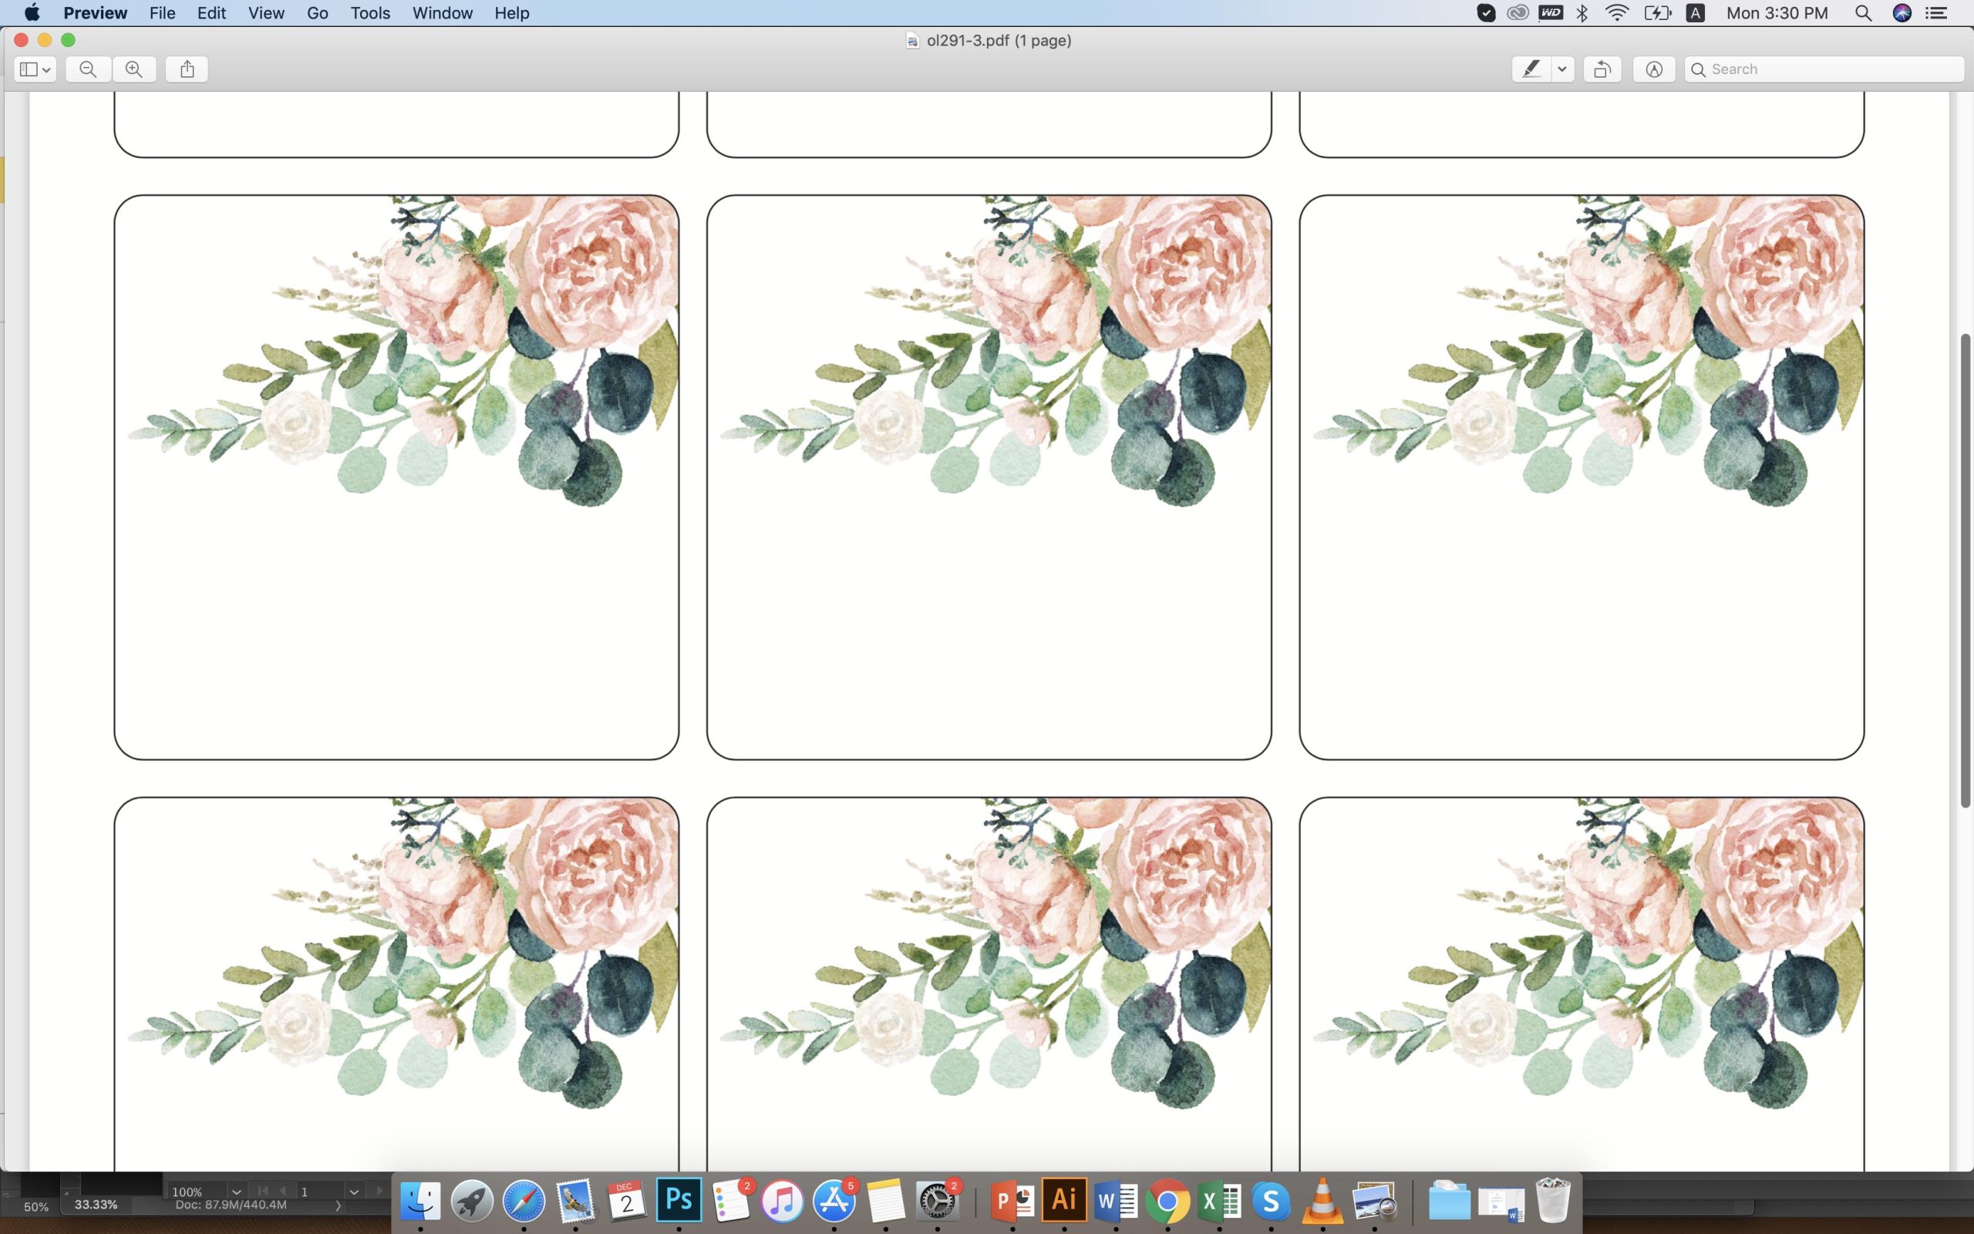Open the Tools menu
The height and width of the screenshot is (1234, 1974).
[369, 13]
